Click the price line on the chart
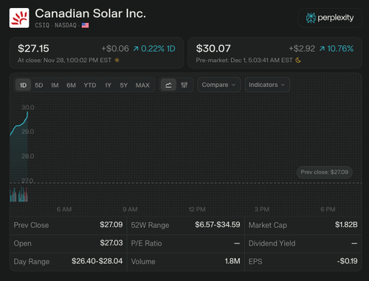Image resolution: width=369 pixels, height=281 pixels. click(19, 125)
